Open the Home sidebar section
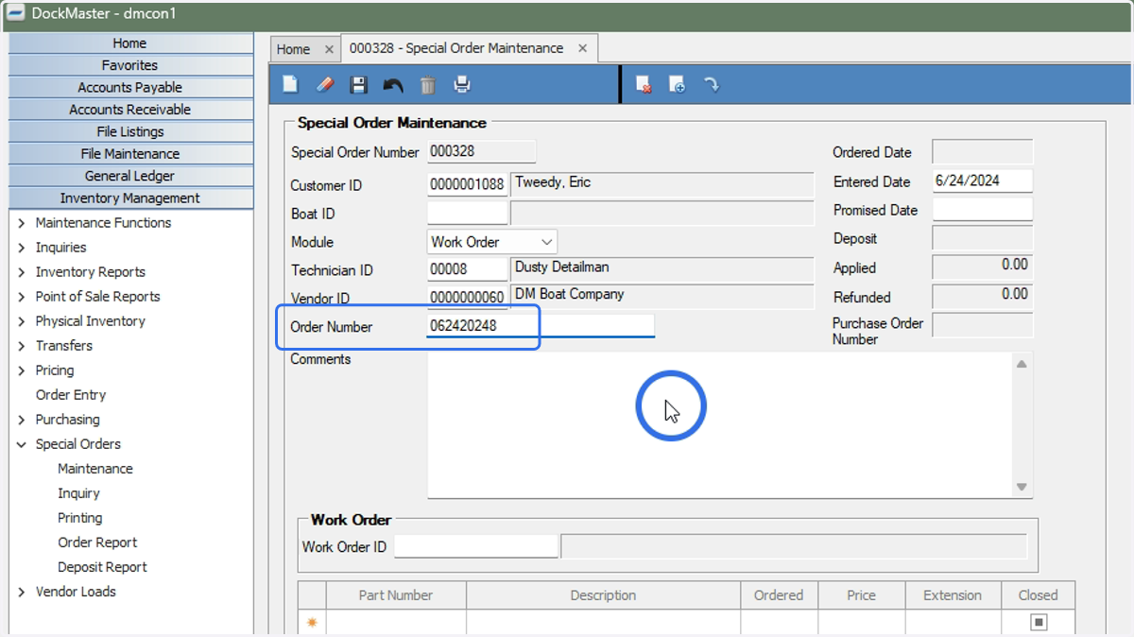1134x637 pixels. click(x=130, y=43)
